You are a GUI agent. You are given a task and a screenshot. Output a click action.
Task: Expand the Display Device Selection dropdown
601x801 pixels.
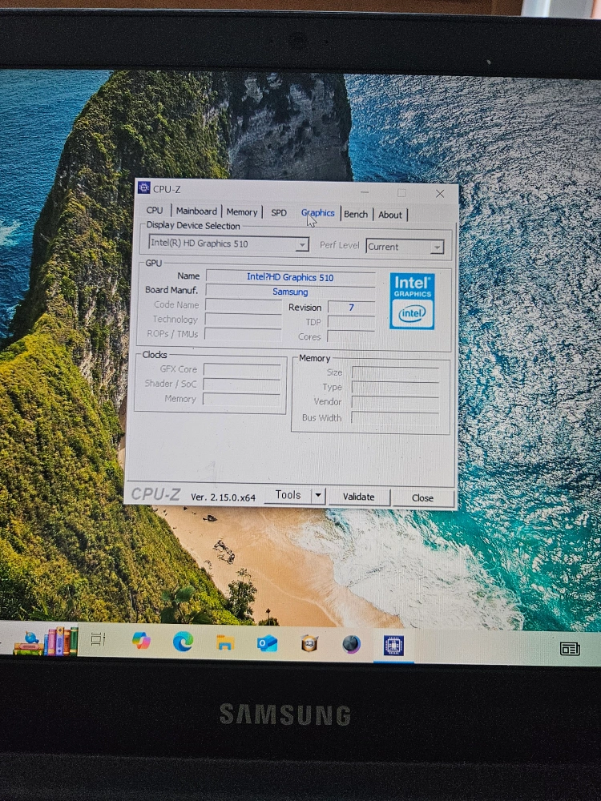click(x=302, y=244)
